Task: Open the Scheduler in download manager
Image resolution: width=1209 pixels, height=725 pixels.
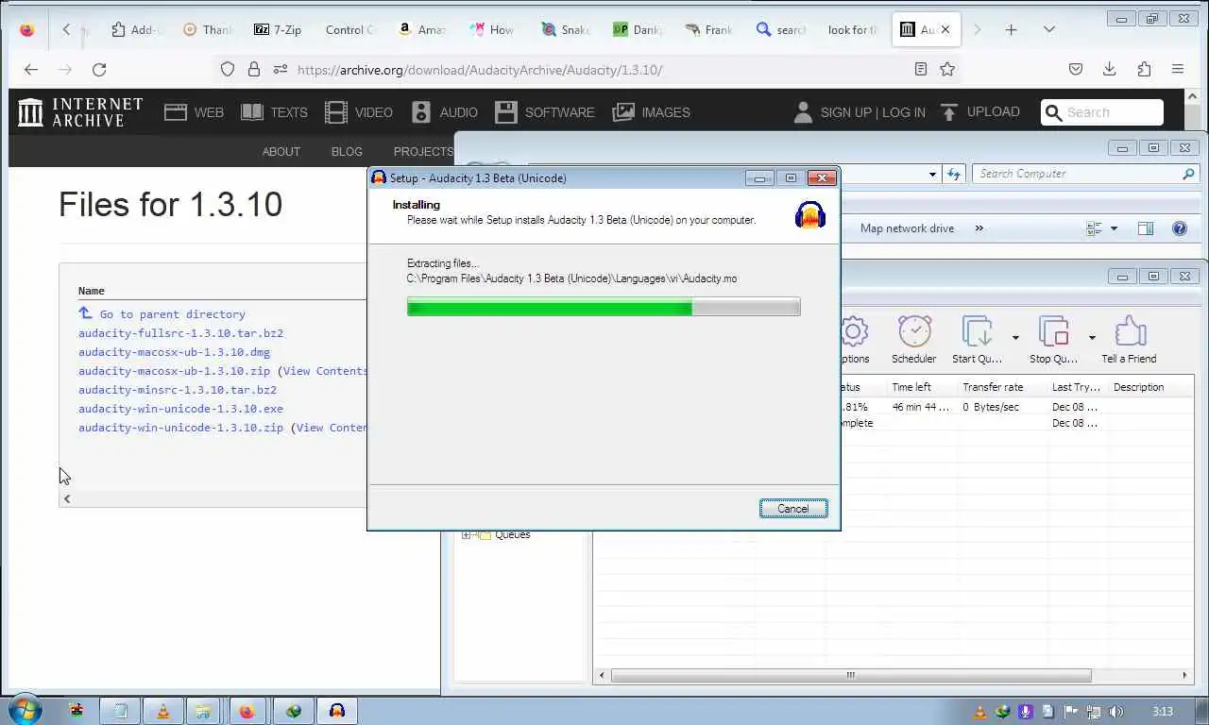Action: pyautogui.click(x=914, y=340)
